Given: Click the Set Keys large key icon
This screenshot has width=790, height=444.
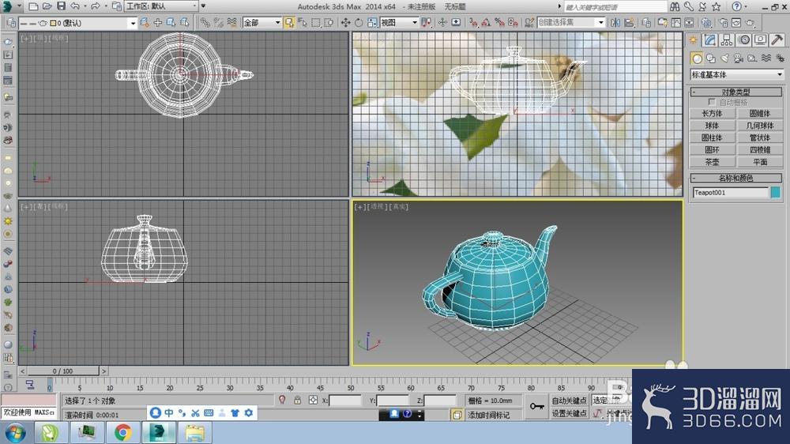Looking at the screenshot, I should click(x=536, y=407).
